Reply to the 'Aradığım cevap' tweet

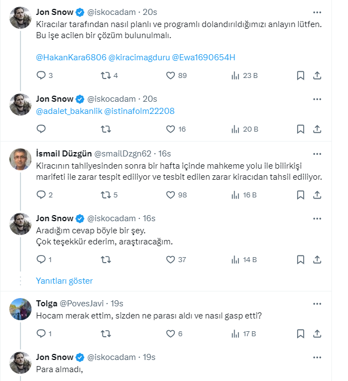coord(41,259)
